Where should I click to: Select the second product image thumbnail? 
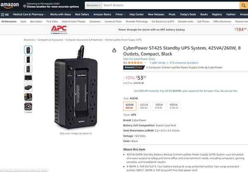(28, 59)
